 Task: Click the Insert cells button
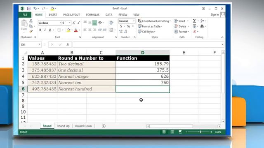coord(181,21)
